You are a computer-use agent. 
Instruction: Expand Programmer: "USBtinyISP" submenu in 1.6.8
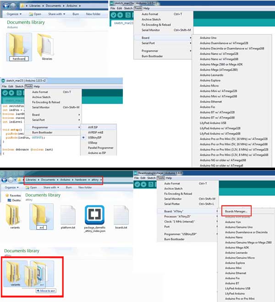click(x=187, y=234)
